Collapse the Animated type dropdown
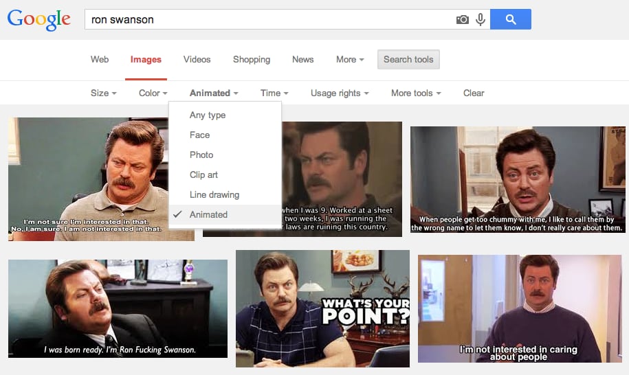The height and width of the screenshot is (375, 629). pyautogui.click(x=214, y=93)
